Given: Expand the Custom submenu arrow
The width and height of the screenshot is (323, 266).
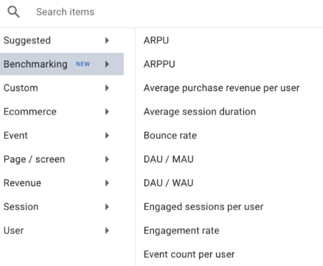Looking at the screenshot, I should click(107, 88).
